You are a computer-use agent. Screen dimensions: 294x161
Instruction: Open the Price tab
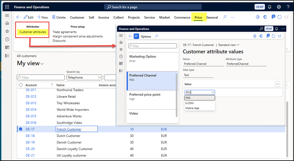pos(198,17)
